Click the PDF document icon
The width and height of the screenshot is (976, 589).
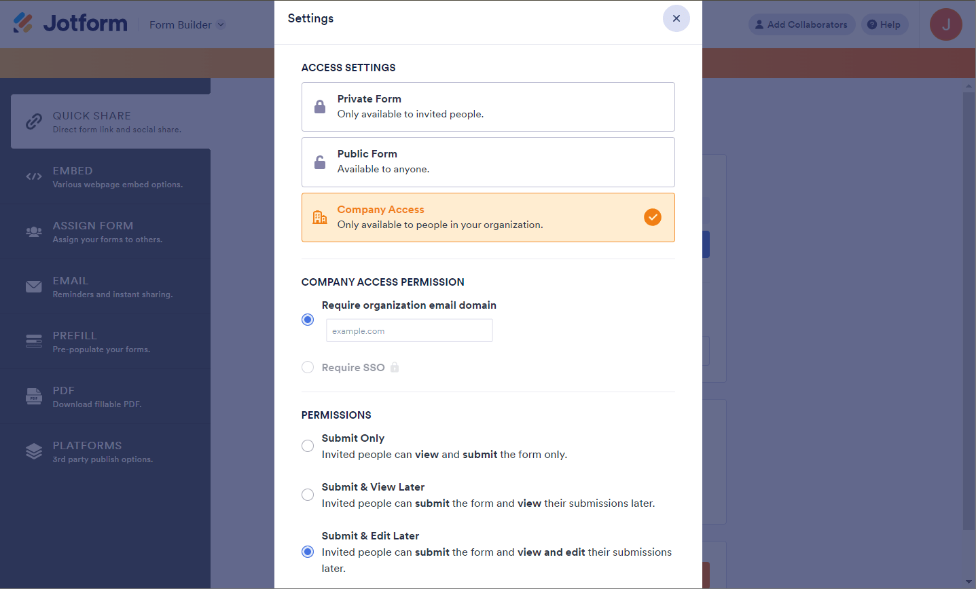[34, 396]
